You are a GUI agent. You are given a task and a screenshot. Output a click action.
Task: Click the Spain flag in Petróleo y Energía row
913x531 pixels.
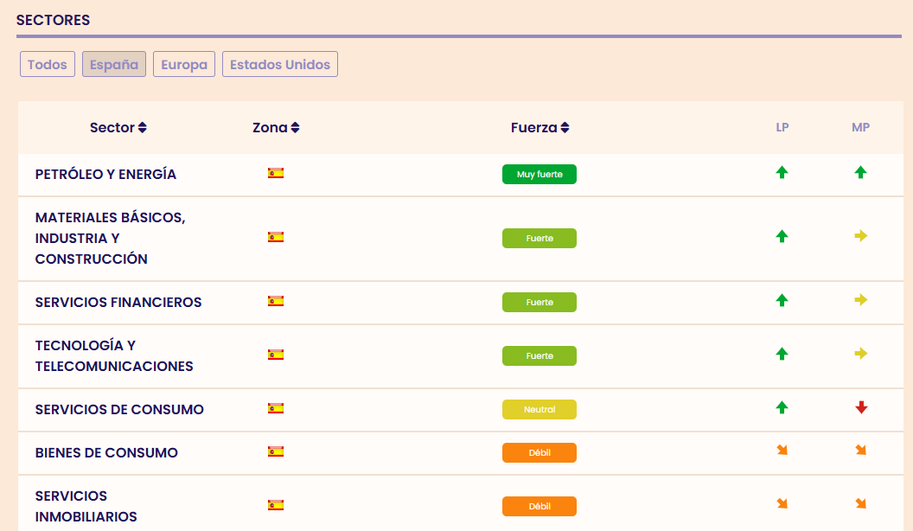click(x=276, y=173)
